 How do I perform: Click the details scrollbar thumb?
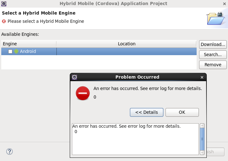coord(202,139)
